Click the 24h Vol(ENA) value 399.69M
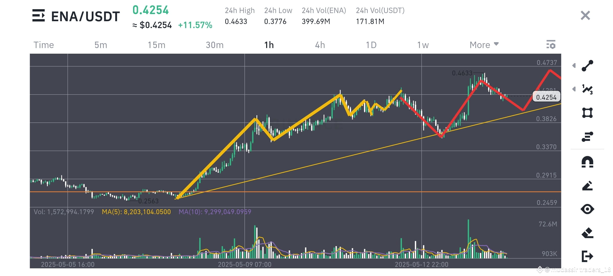Viewport: 613px width, 276px height. pyautogui.click(x=316, y=21)
